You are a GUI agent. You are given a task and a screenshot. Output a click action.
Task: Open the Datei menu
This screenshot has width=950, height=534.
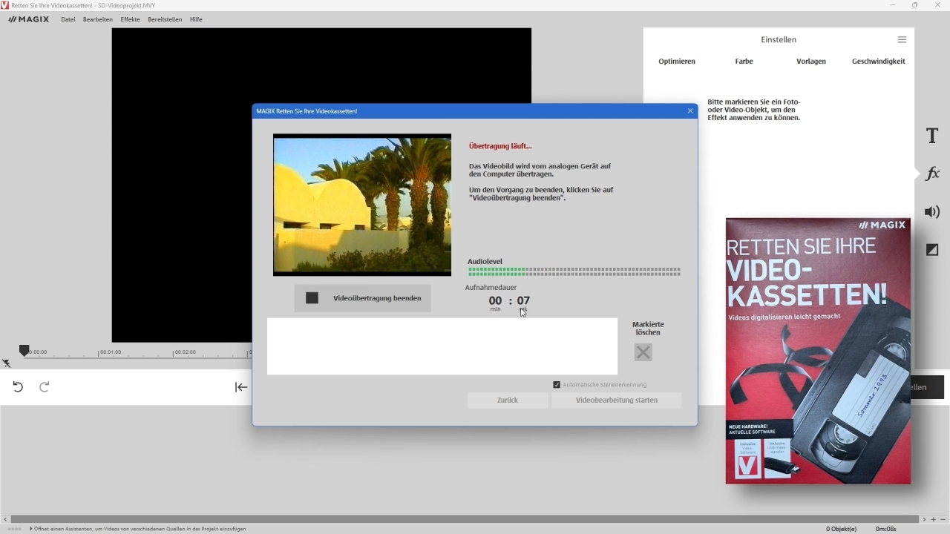68,19
